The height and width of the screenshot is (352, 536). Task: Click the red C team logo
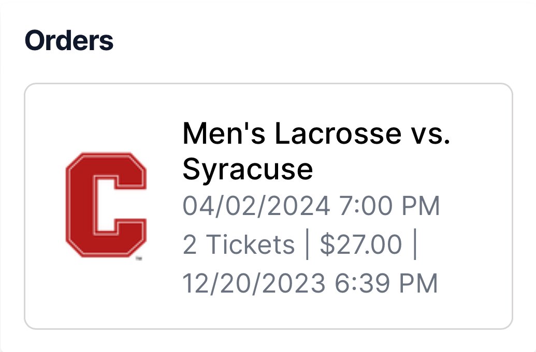point(106,204)
